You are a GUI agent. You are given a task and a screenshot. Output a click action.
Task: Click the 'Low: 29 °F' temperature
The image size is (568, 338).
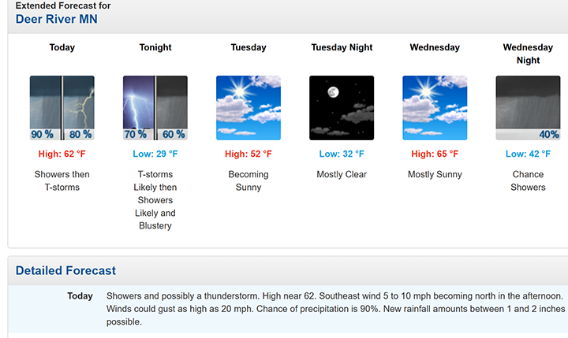tap(155, 154)
